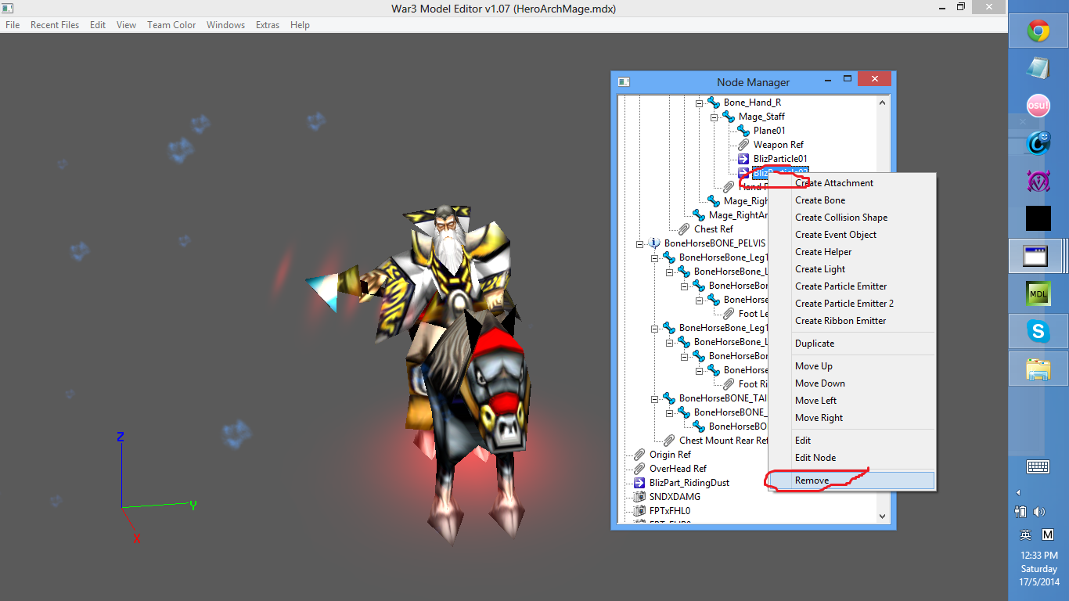Screen dimensions: 1069x601
Task: Collapse the Mage_Staff tree node
Action: [x=714, y=117]
